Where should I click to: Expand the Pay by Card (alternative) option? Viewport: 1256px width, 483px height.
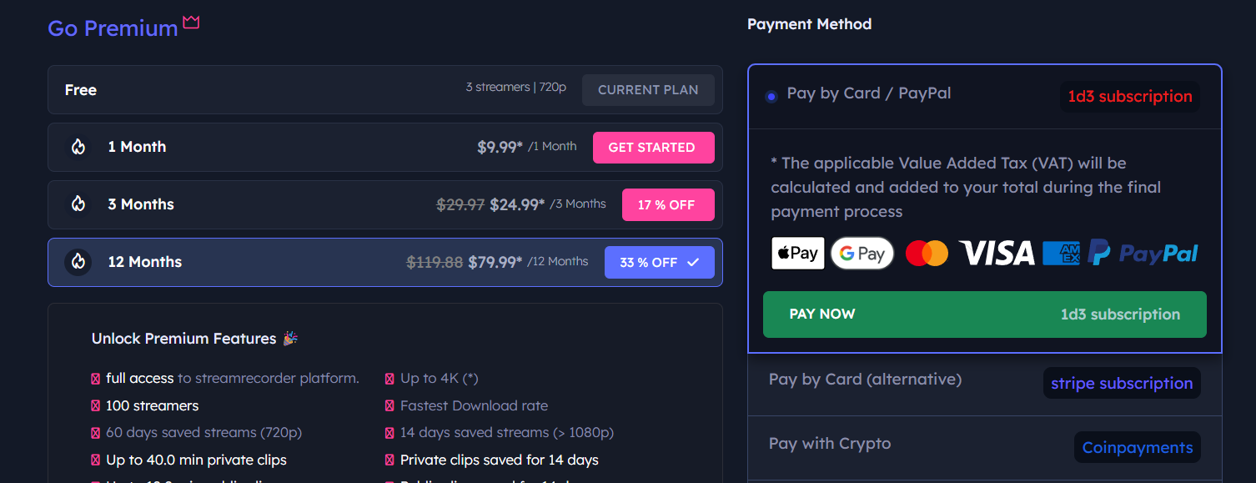point(865,380)
